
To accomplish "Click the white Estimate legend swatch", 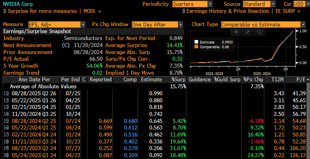I will click(196, 42).
